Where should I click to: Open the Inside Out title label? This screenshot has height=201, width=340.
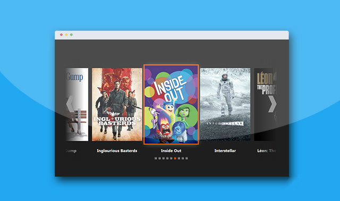click(x=171, y=151)
